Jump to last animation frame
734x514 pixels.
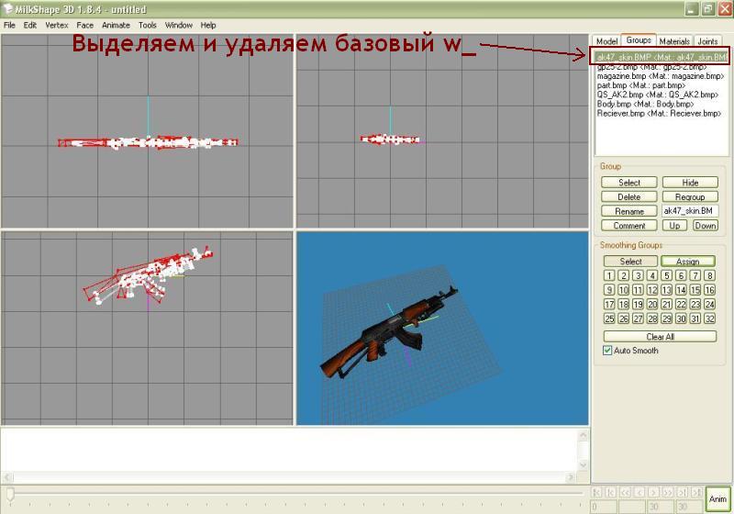(696, 493)
